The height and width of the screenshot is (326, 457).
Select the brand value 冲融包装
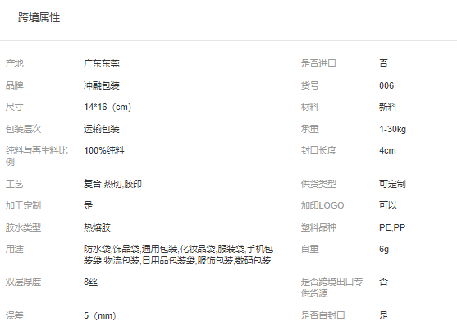point(102,85)
